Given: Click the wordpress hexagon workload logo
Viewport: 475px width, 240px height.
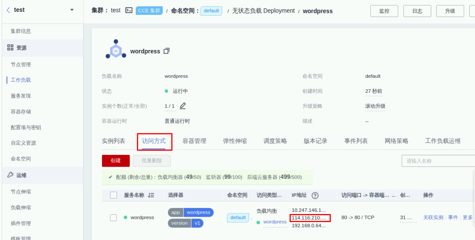Looking at the screenshot, I should coord(116,50).
